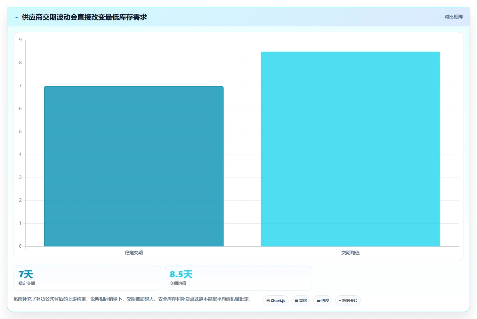Click the 进度 tag
477x319 pixels.
(323, 301)
